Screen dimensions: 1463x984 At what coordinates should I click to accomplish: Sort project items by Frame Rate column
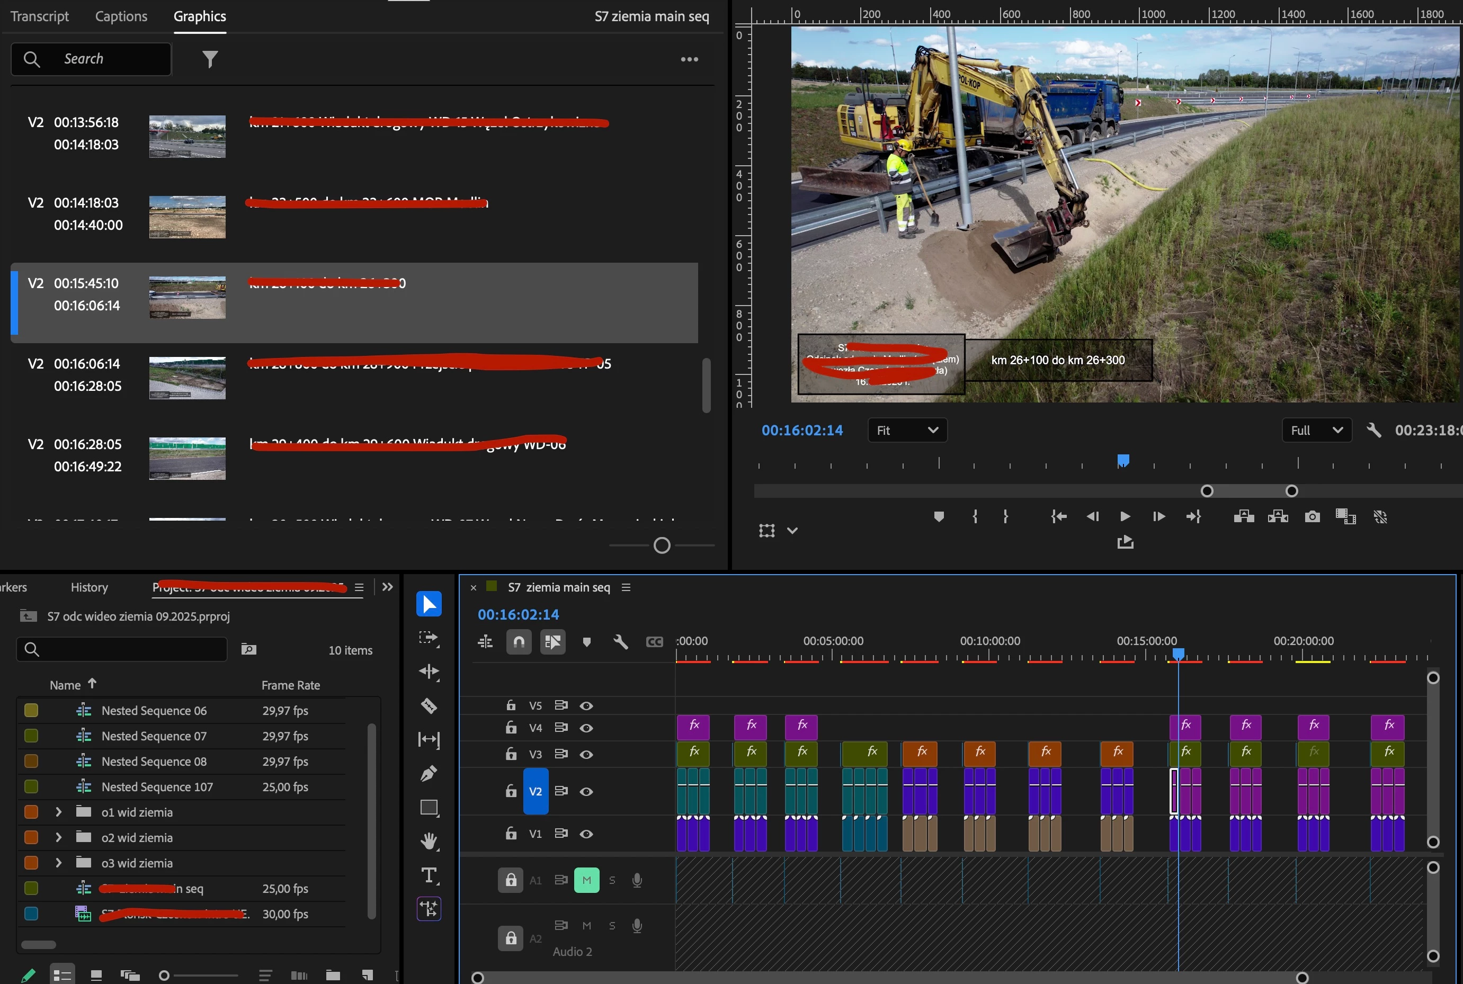[x=291, y=685]
